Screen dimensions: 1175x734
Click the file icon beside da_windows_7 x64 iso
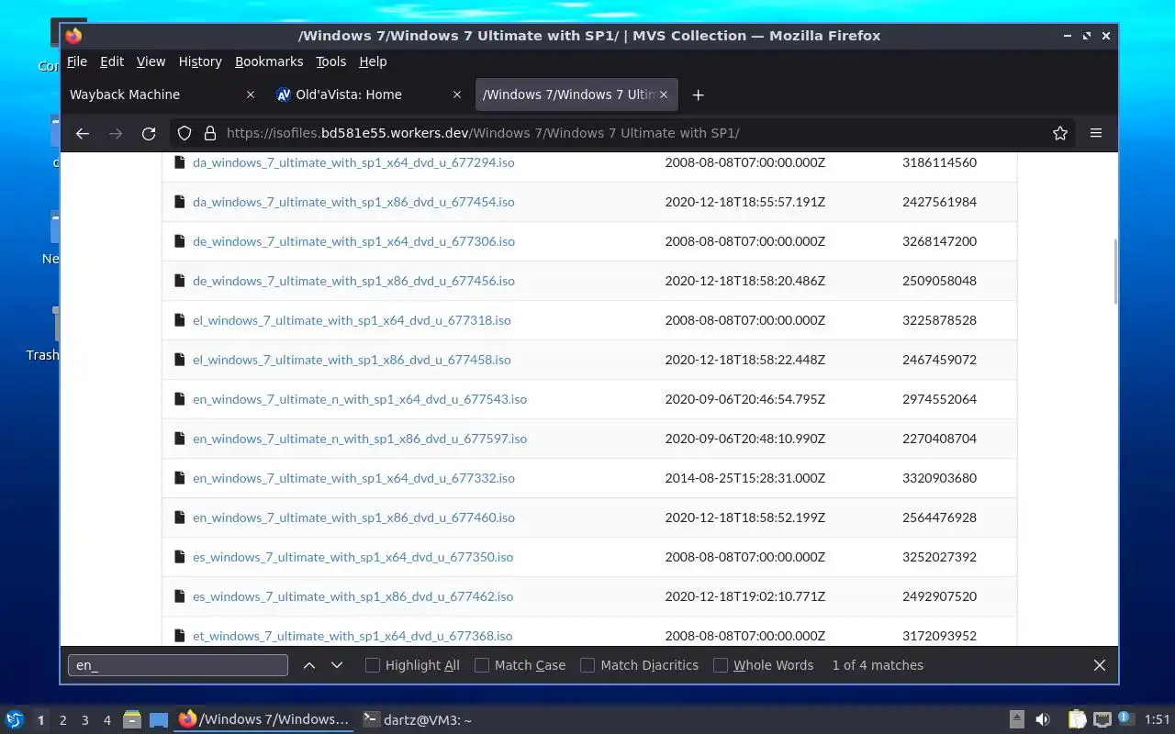click(180, 162)
